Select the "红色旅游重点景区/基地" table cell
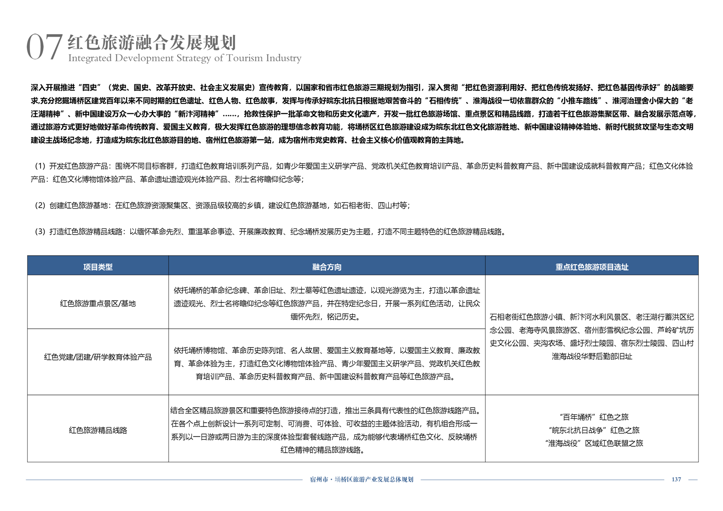This screenshot has width=723, height=511. pyautogui.click(x=97, y=303)
